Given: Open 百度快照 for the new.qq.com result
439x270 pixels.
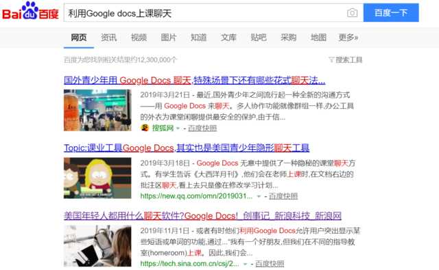Looking at the screenshot, I should coord(283,196).
